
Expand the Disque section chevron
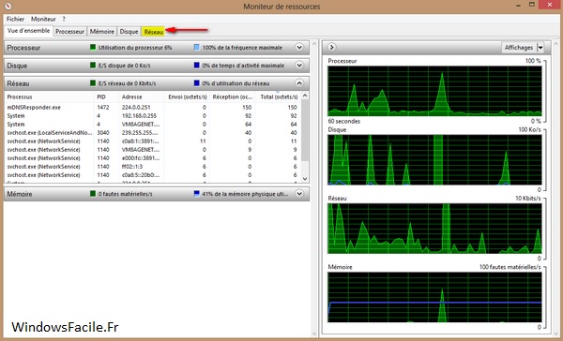(x=299, y=66)
